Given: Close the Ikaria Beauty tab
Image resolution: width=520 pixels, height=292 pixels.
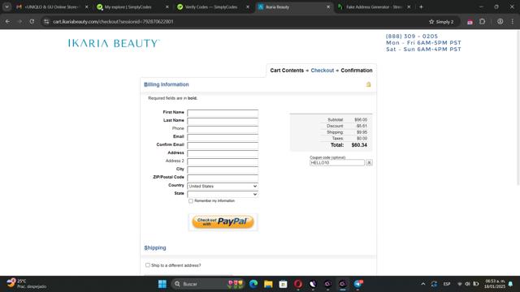Looking at the screenshot, I should 328,6.
